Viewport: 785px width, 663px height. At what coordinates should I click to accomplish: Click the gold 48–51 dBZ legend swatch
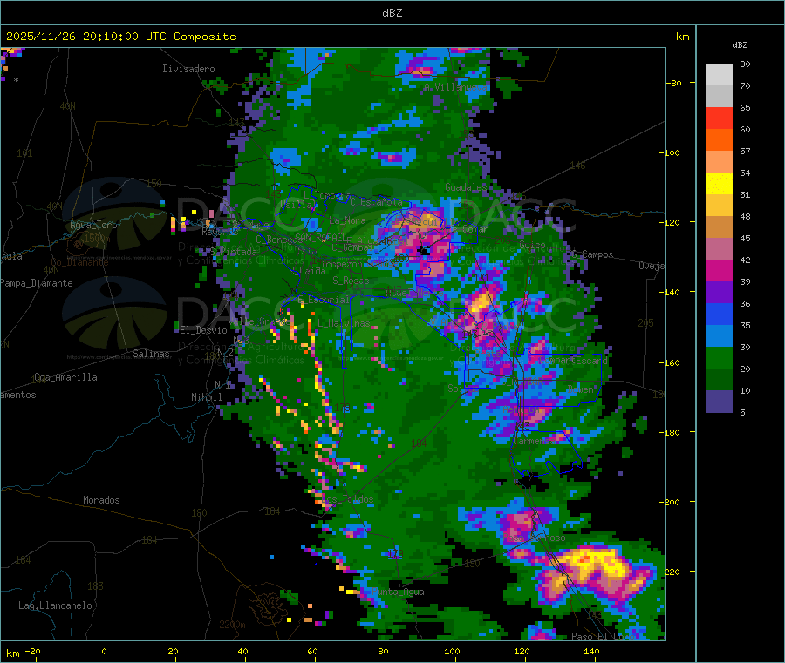click(719, 206)
